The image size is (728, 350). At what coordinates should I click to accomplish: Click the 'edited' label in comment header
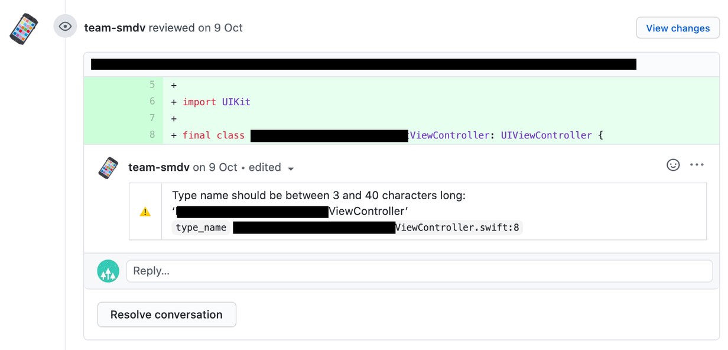[265, 167]
